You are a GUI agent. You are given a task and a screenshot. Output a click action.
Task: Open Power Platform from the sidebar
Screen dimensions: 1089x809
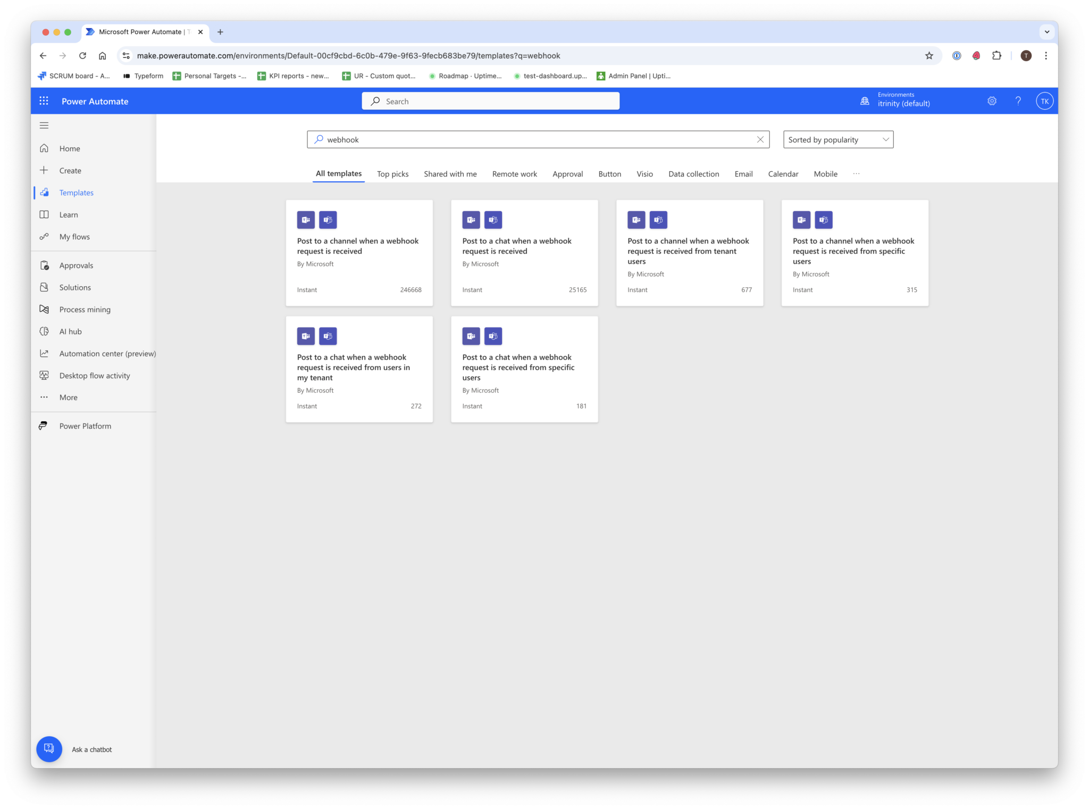pos(85,426)
